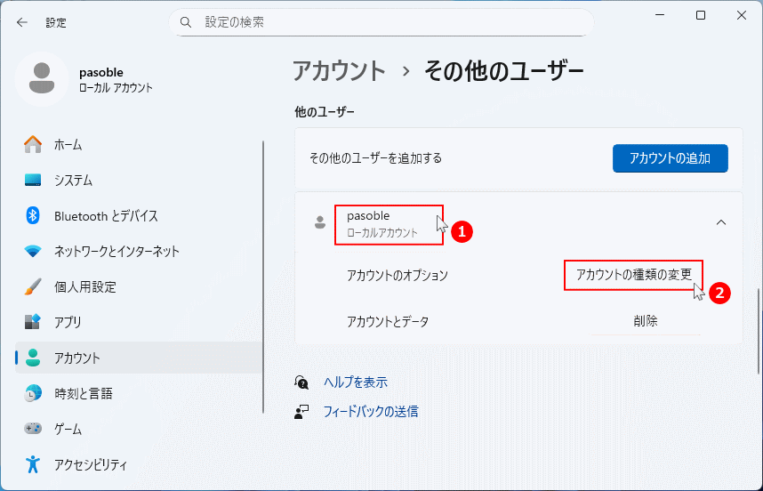Click the pasoble profile avatar picture
The height and width of the screenshot is (491, 763).
pos(42,78)
